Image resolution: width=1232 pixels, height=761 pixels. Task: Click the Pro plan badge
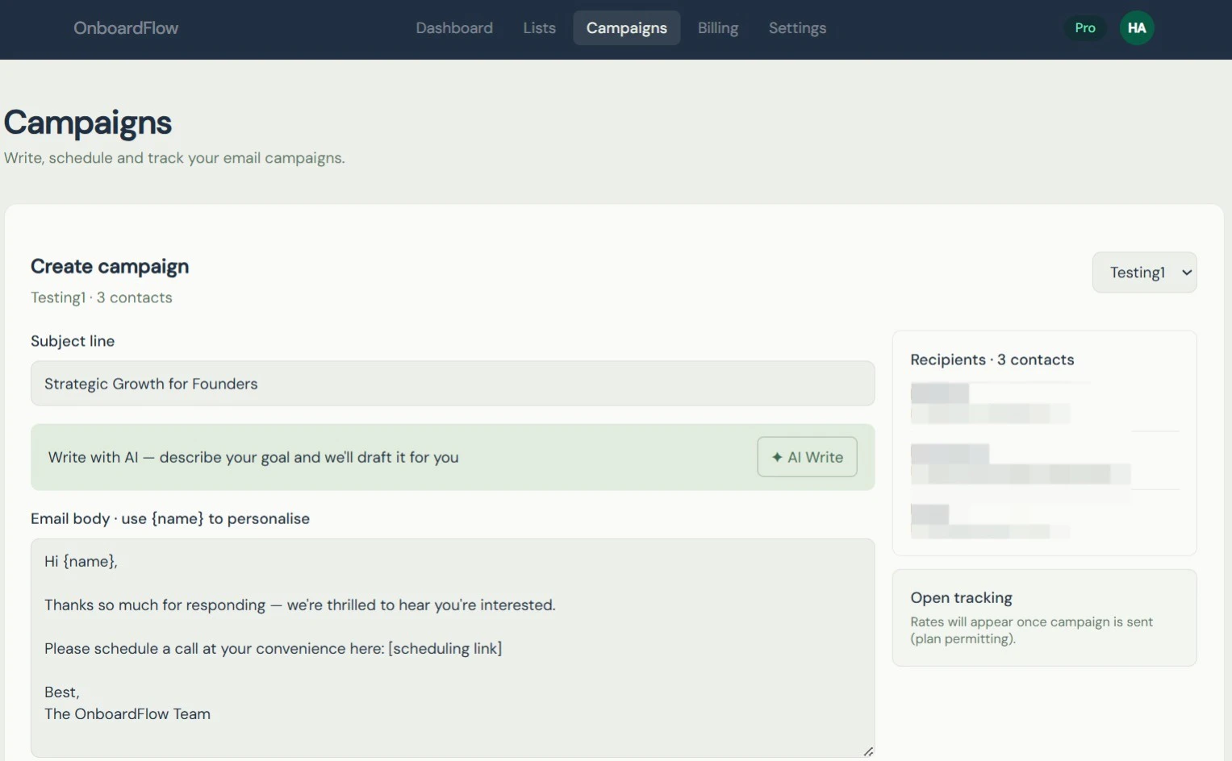pos(1085,28)
